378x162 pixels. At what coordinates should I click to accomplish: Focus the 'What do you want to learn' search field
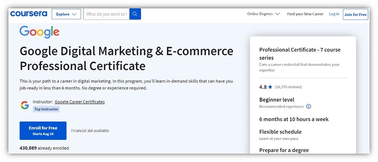(106, 14)
